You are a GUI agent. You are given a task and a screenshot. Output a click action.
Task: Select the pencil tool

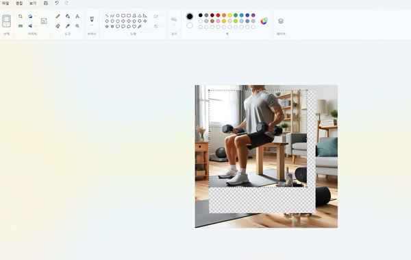pyautogui.click(x=58, y=16)
